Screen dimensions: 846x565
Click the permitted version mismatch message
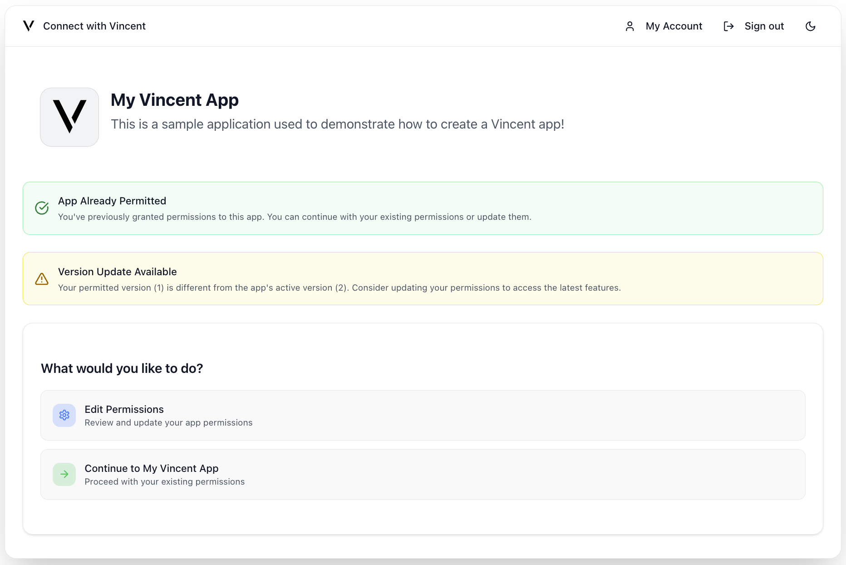coord(339,287)
